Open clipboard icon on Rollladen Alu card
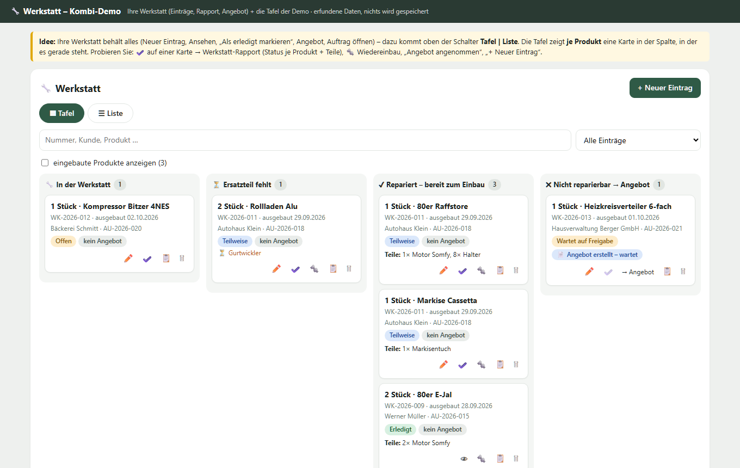 coord(333,269)
